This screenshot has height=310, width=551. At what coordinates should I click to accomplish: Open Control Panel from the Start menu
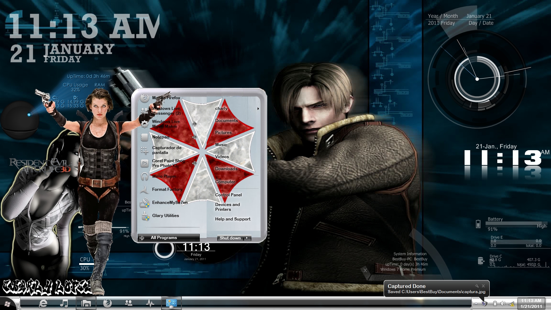click(x=229, y=195)
